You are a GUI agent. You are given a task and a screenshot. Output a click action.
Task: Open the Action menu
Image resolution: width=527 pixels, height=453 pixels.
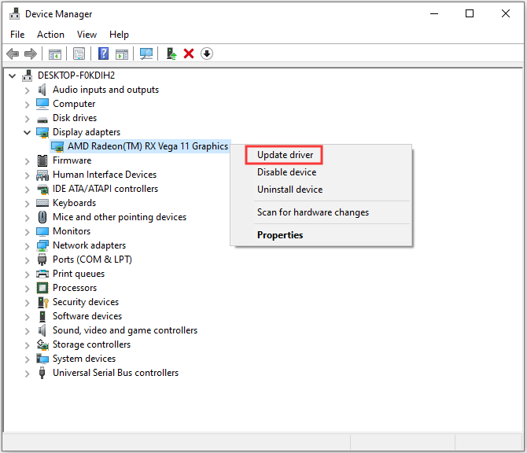pyautogui.click(x=50, y=35)
